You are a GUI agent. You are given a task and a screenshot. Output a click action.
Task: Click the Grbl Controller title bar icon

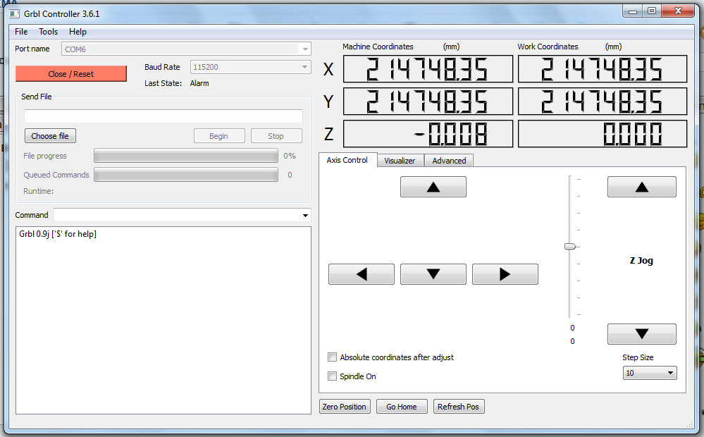[x=15, y=14]
